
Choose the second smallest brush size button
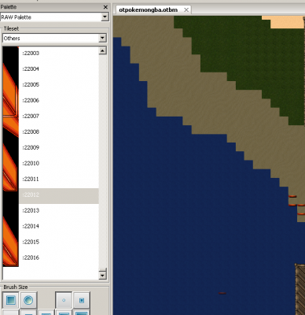coord(82,300)
